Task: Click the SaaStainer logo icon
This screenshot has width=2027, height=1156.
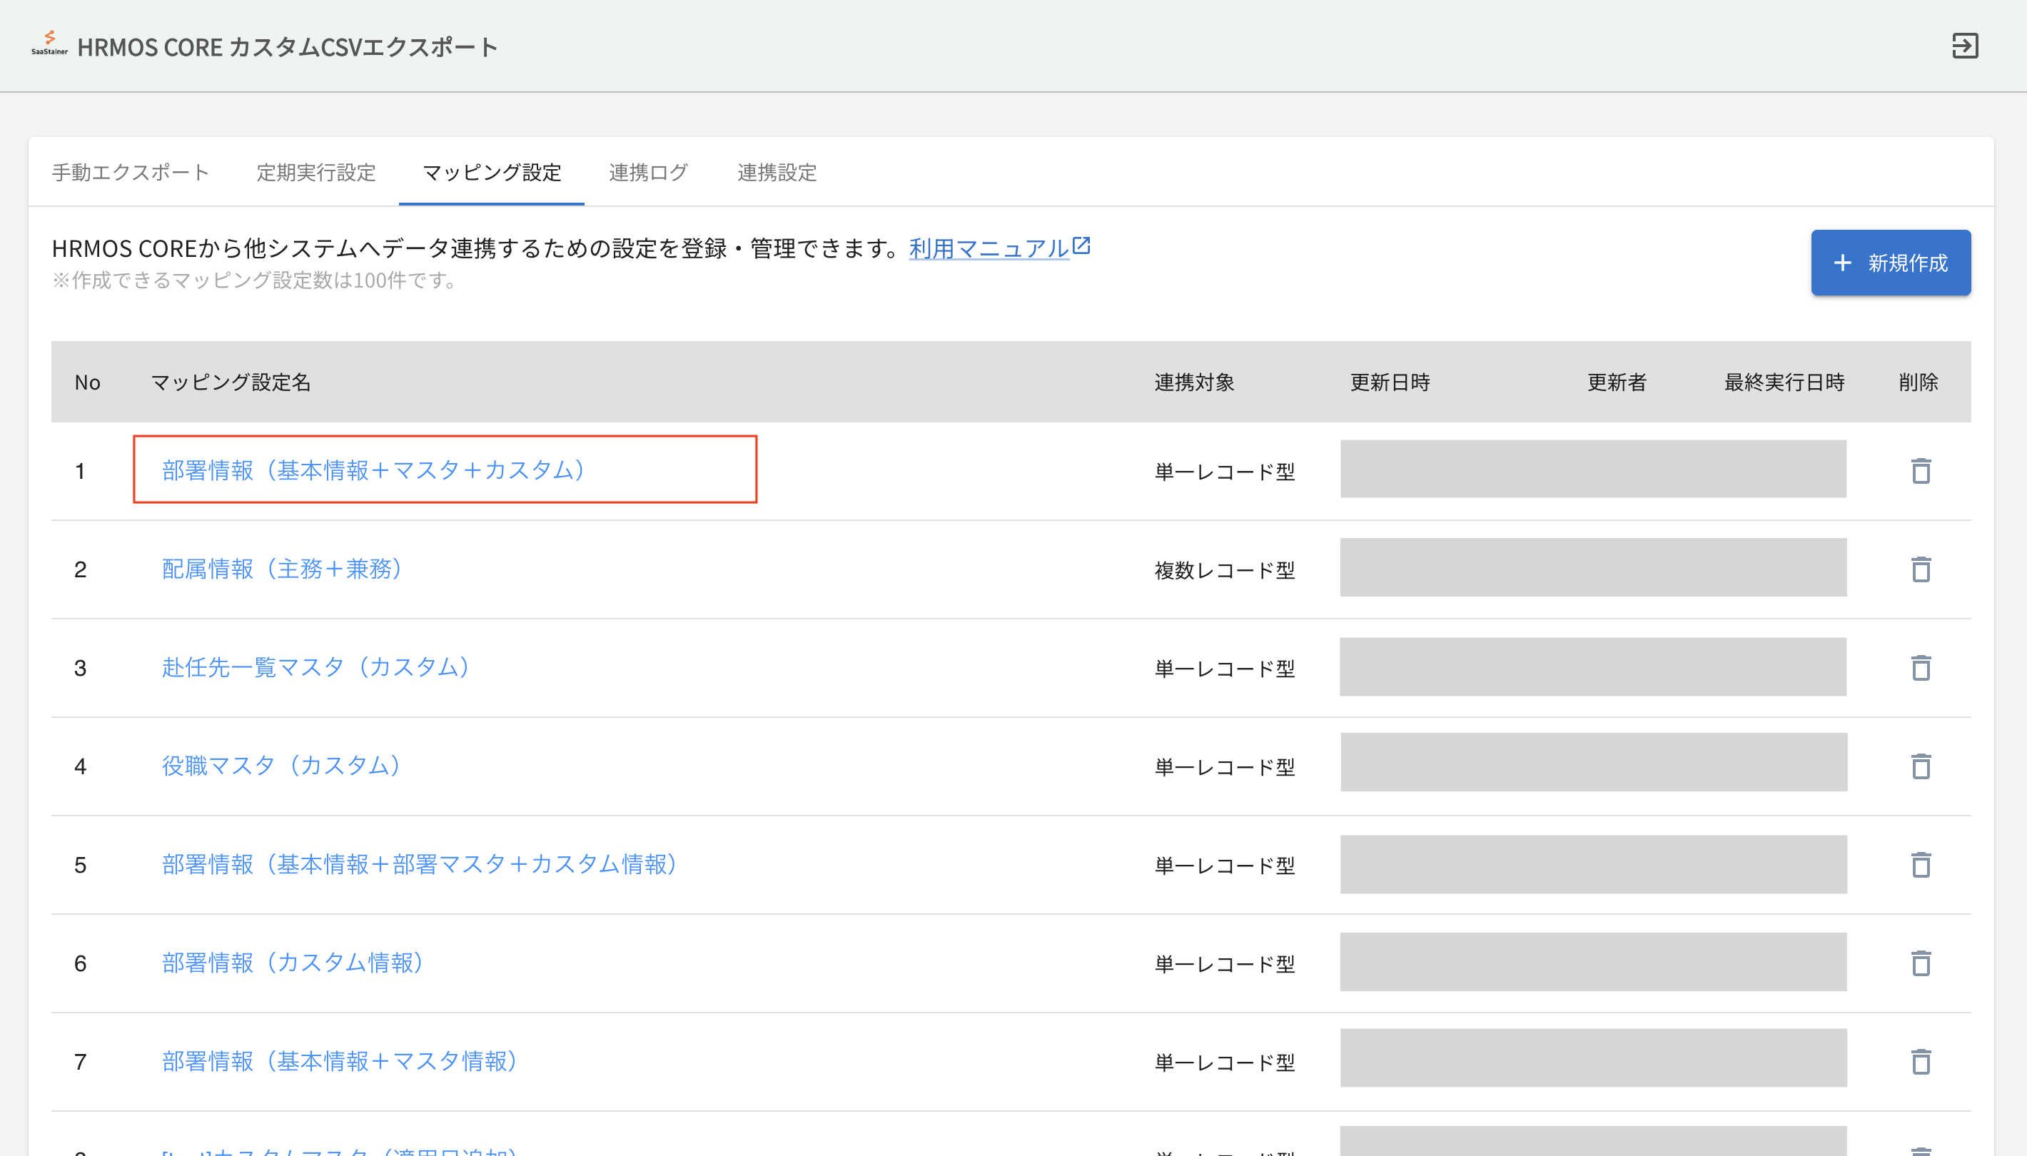Action: (x=49, y=43)
